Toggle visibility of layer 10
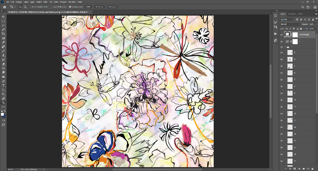Screen dimensions: 318x171 coord(281,100)
